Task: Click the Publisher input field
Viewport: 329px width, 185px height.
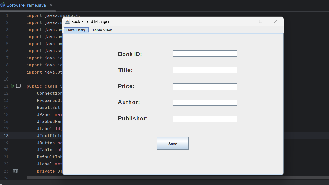Action: [x=205, y=119]
